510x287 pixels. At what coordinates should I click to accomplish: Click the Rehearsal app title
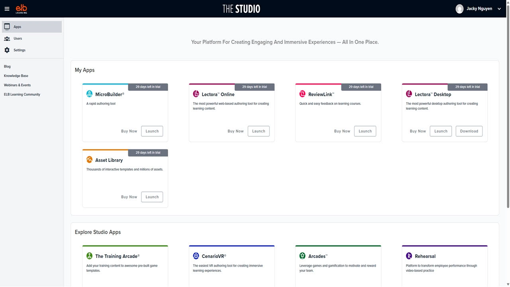coord(425,256)
